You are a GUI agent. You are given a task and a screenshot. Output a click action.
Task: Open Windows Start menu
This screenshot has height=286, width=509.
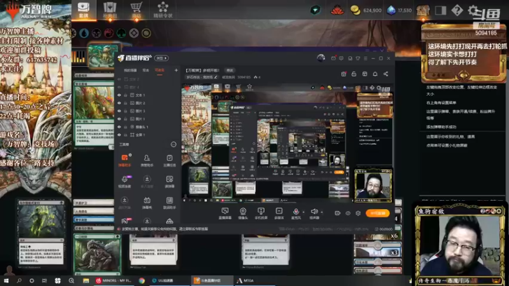(6, 280)
